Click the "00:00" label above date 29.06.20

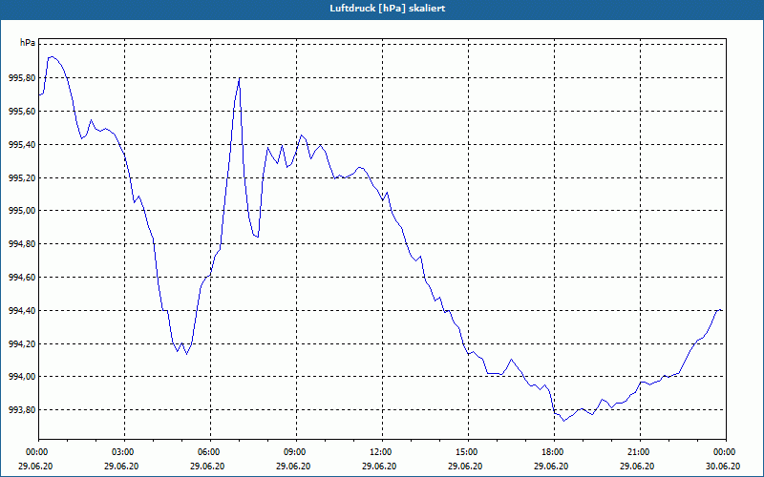pos(39,452)
